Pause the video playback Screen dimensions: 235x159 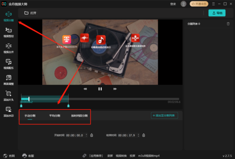coord(100,89)
